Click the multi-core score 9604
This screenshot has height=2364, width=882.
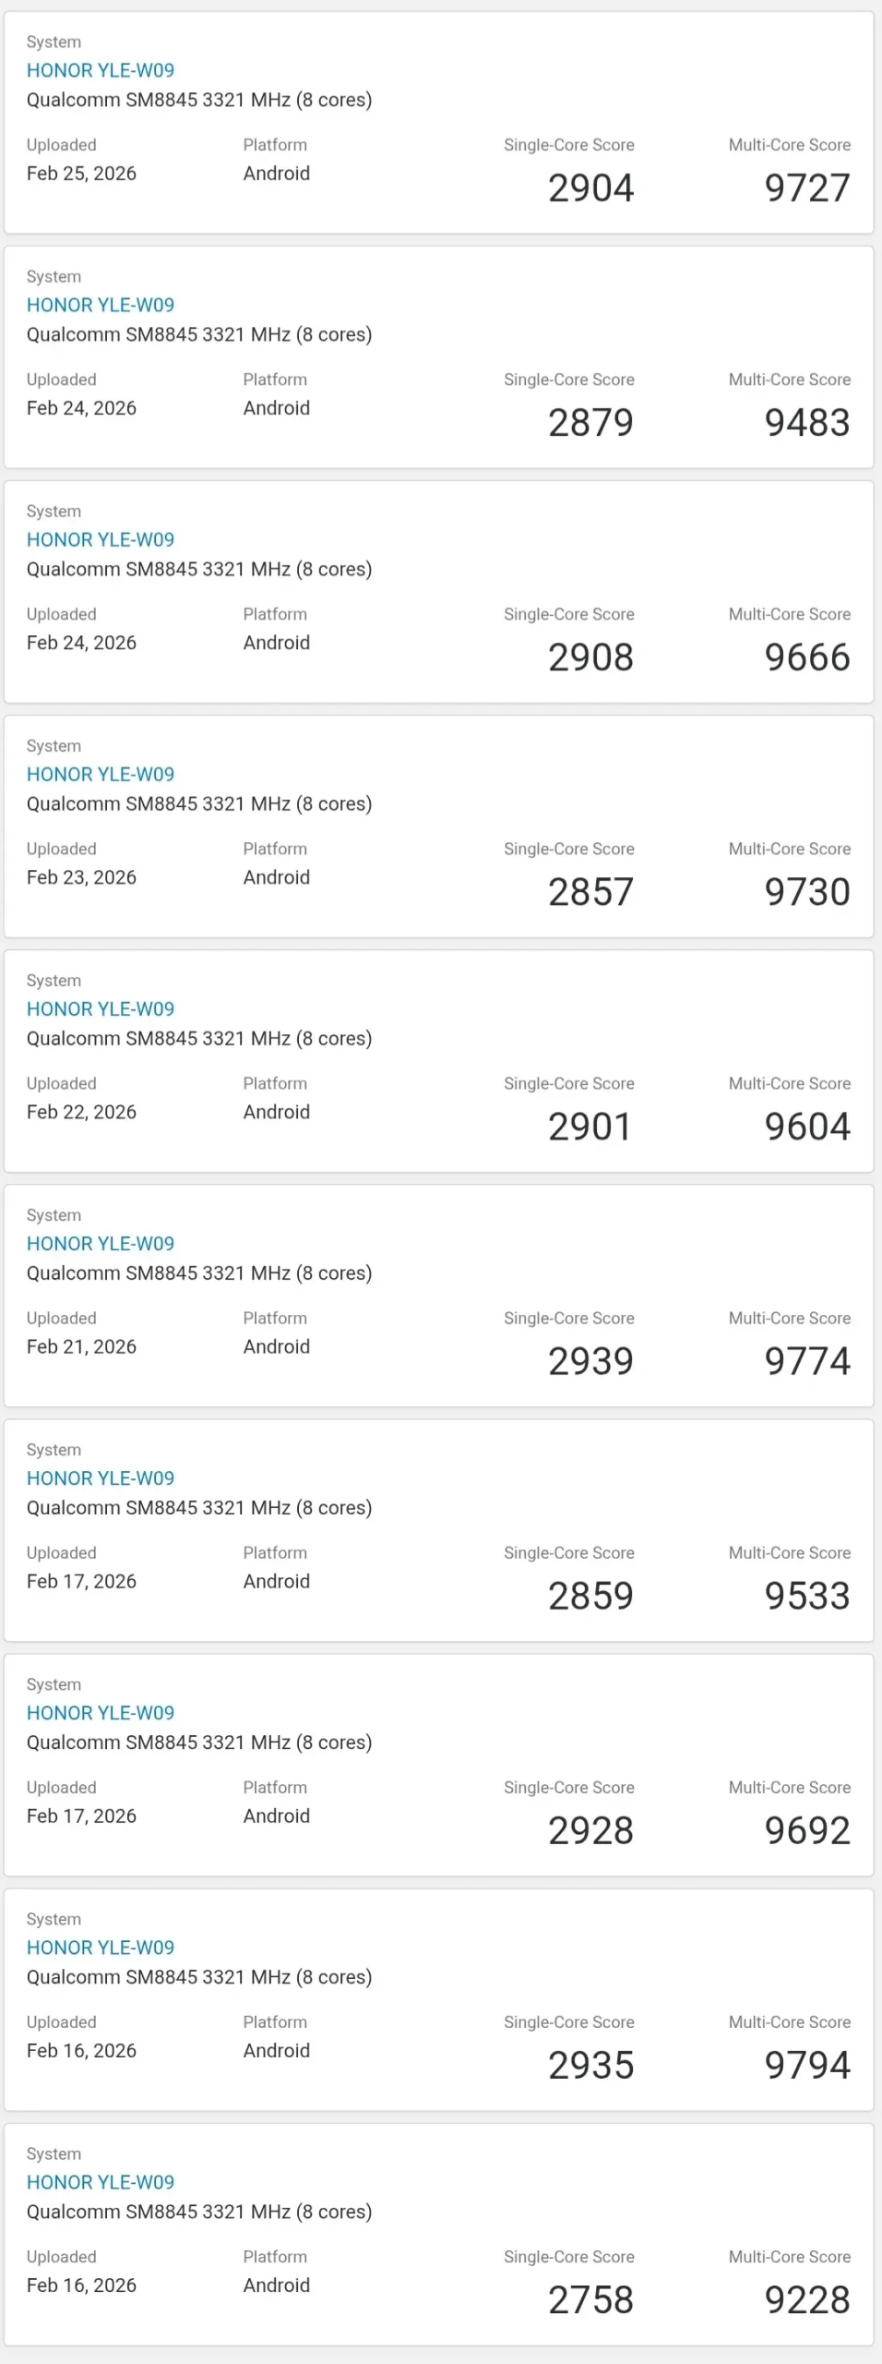pos(806,1127)
